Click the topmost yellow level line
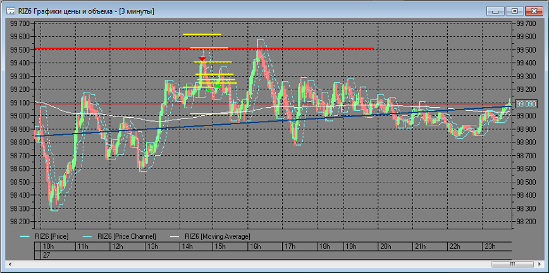 pyautogui.click(x=202, y=34)
